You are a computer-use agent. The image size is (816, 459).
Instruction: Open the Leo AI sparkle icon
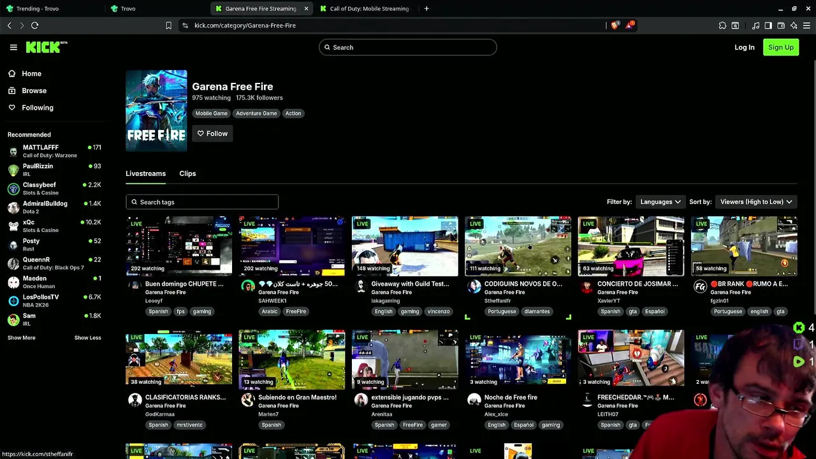click(794, 25)
